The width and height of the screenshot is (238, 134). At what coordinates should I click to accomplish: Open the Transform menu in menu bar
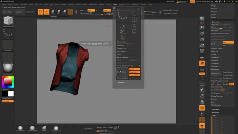pyautogui.click(x=135, y=4)
